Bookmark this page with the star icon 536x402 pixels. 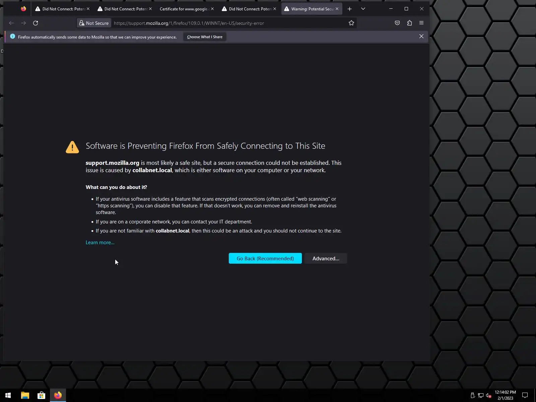351,23
